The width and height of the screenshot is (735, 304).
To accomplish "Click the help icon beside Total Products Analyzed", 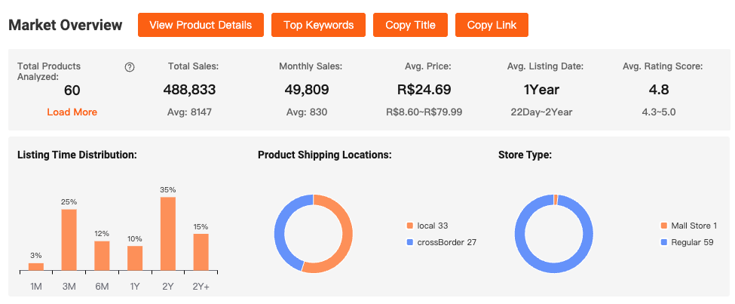I will click(130, 67).
